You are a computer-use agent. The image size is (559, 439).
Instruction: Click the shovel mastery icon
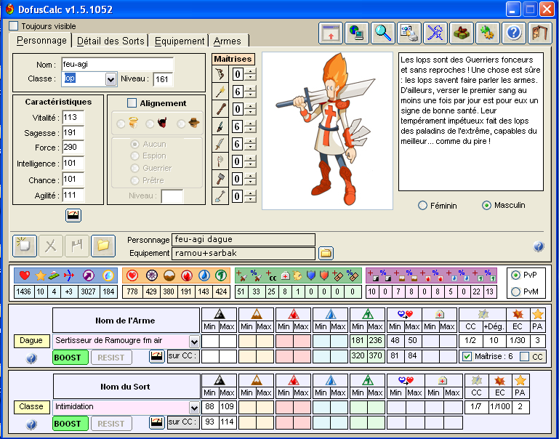click(x=220, y=196)
